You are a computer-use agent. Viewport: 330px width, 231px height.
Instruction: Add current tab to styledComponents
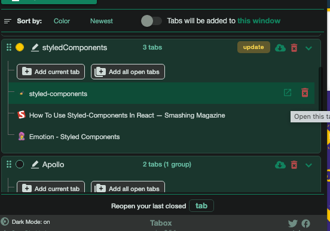point(51,72)
